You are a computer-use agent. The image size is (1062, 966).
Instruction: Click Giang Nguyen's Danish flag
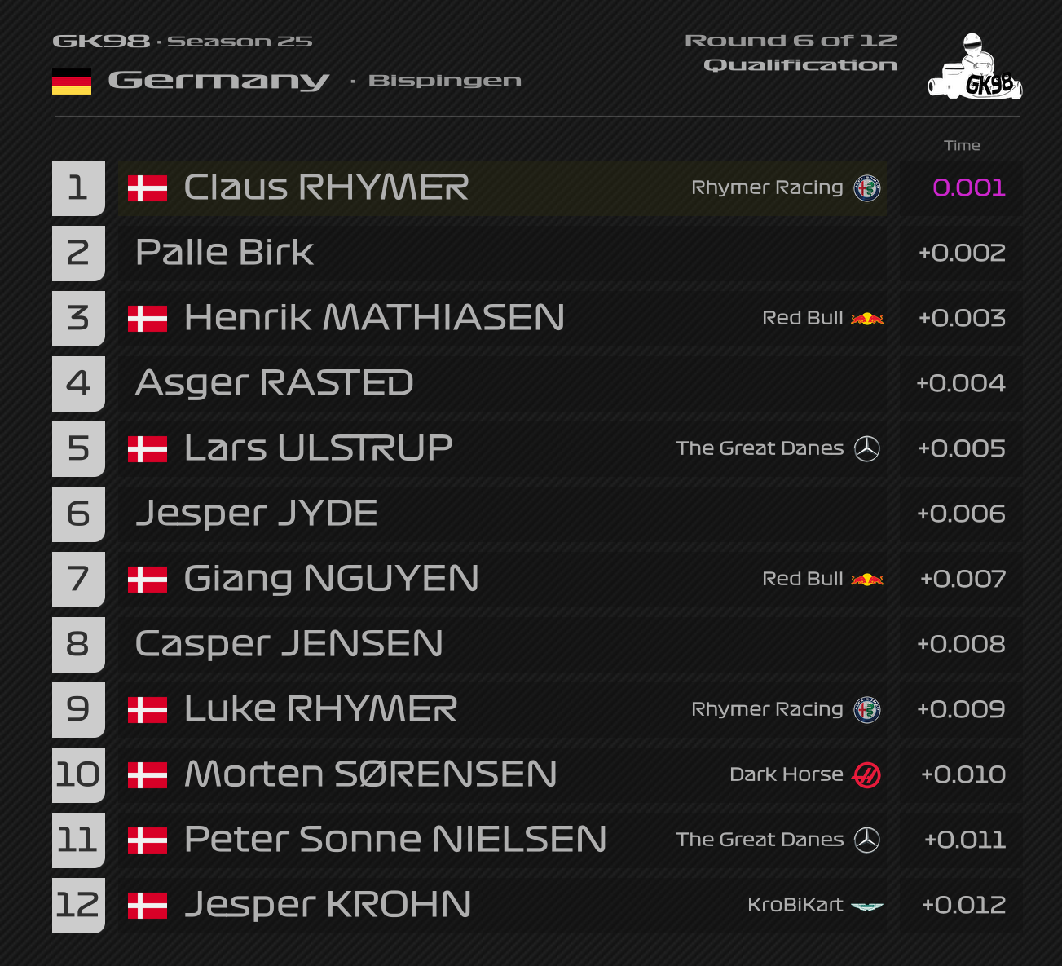148,580
